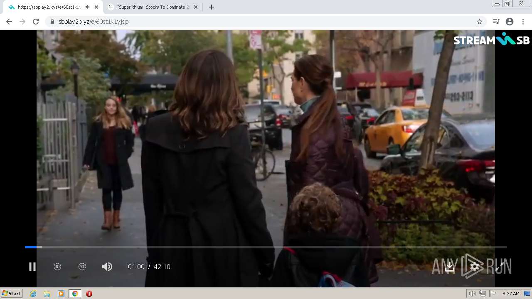Click the red Opera-like taskbar icon

(89, 294)
